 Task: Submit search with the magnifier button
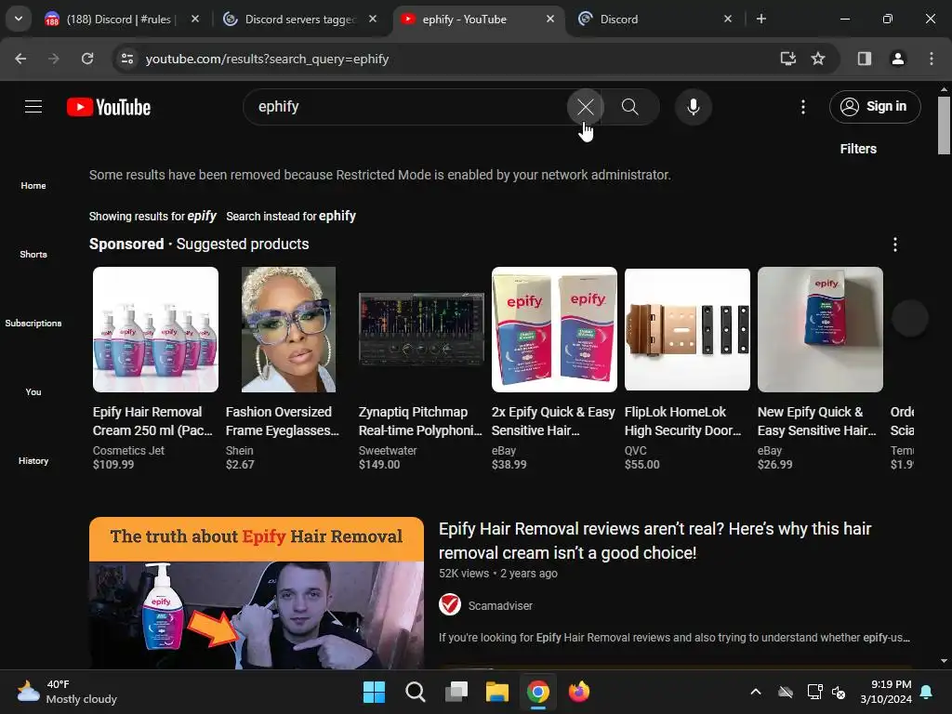point(630,107)
